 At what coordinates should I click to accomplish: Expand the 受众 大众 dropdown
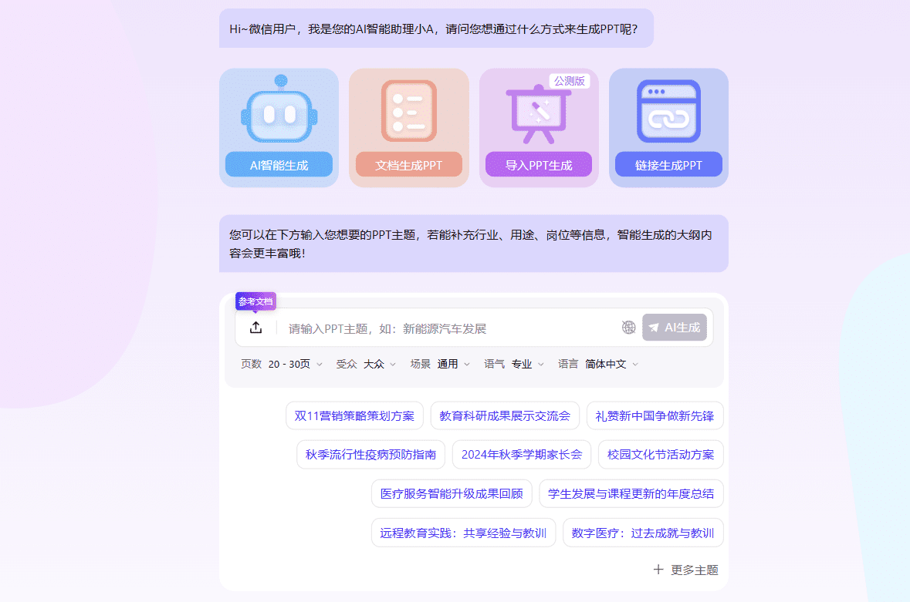click(x=366, y=364)
